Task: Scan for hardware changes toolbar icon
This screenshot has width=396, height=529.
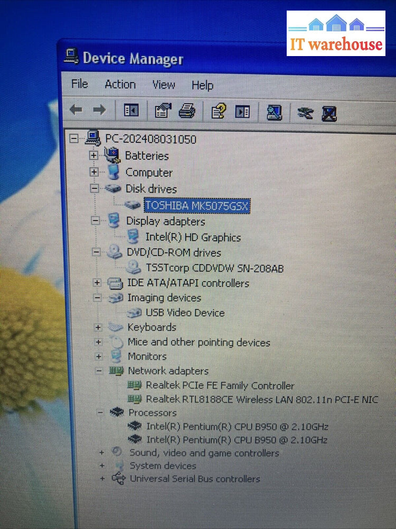Action: [x=275, y=113]
